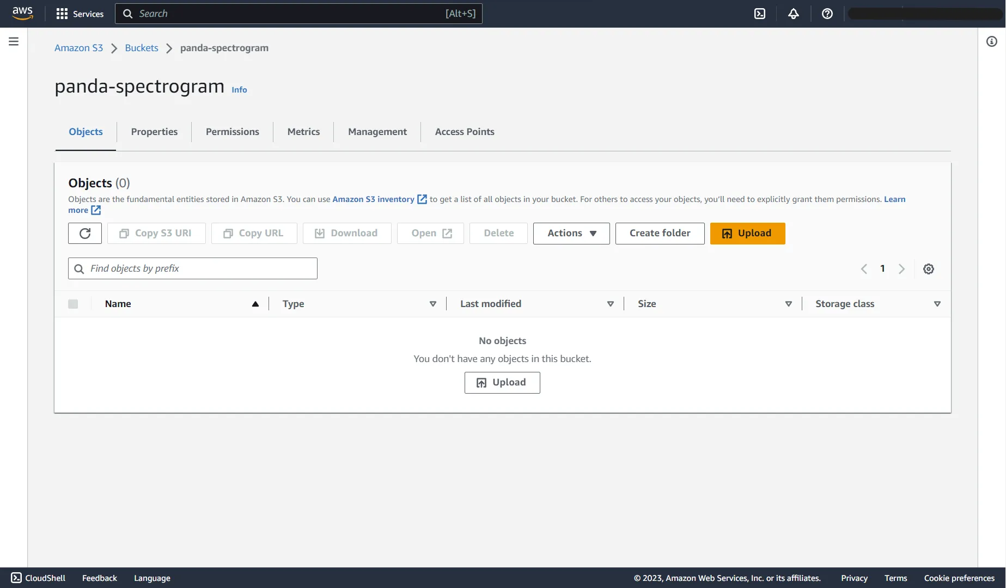Open the Language footer option
Viewport: 1006px width, 588px height.
click(x=152, y=578)
